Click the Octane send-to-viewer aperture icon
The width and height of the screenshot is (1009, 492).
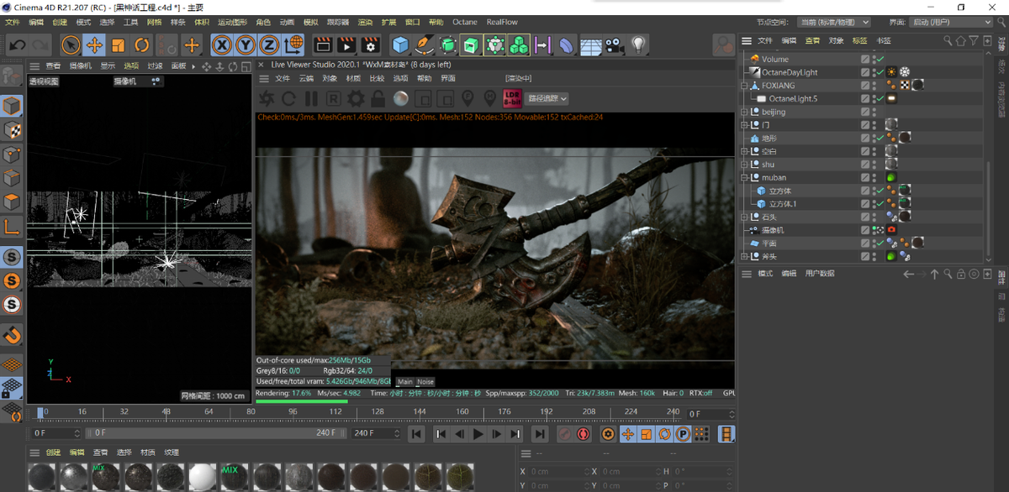click(x=266, y=99)
